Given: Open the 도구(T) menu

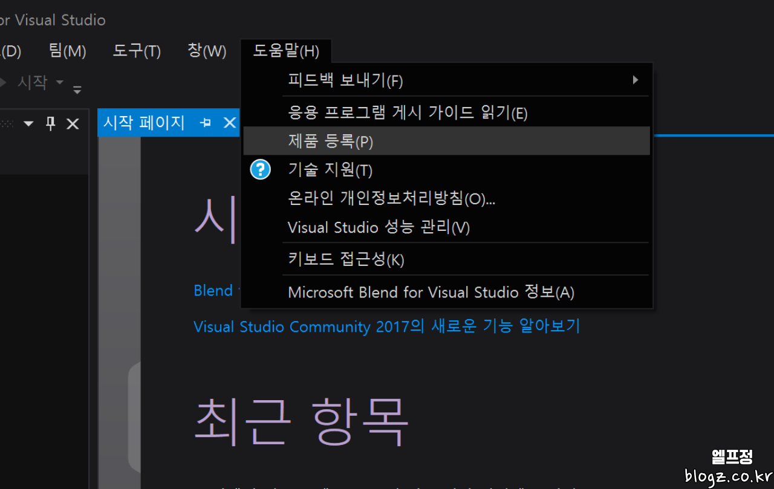Looking at the screenshot, I should [x=137, y=51].
